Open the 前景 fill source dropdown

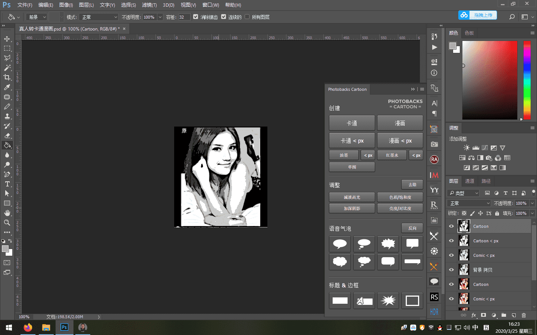click(37, 17)
